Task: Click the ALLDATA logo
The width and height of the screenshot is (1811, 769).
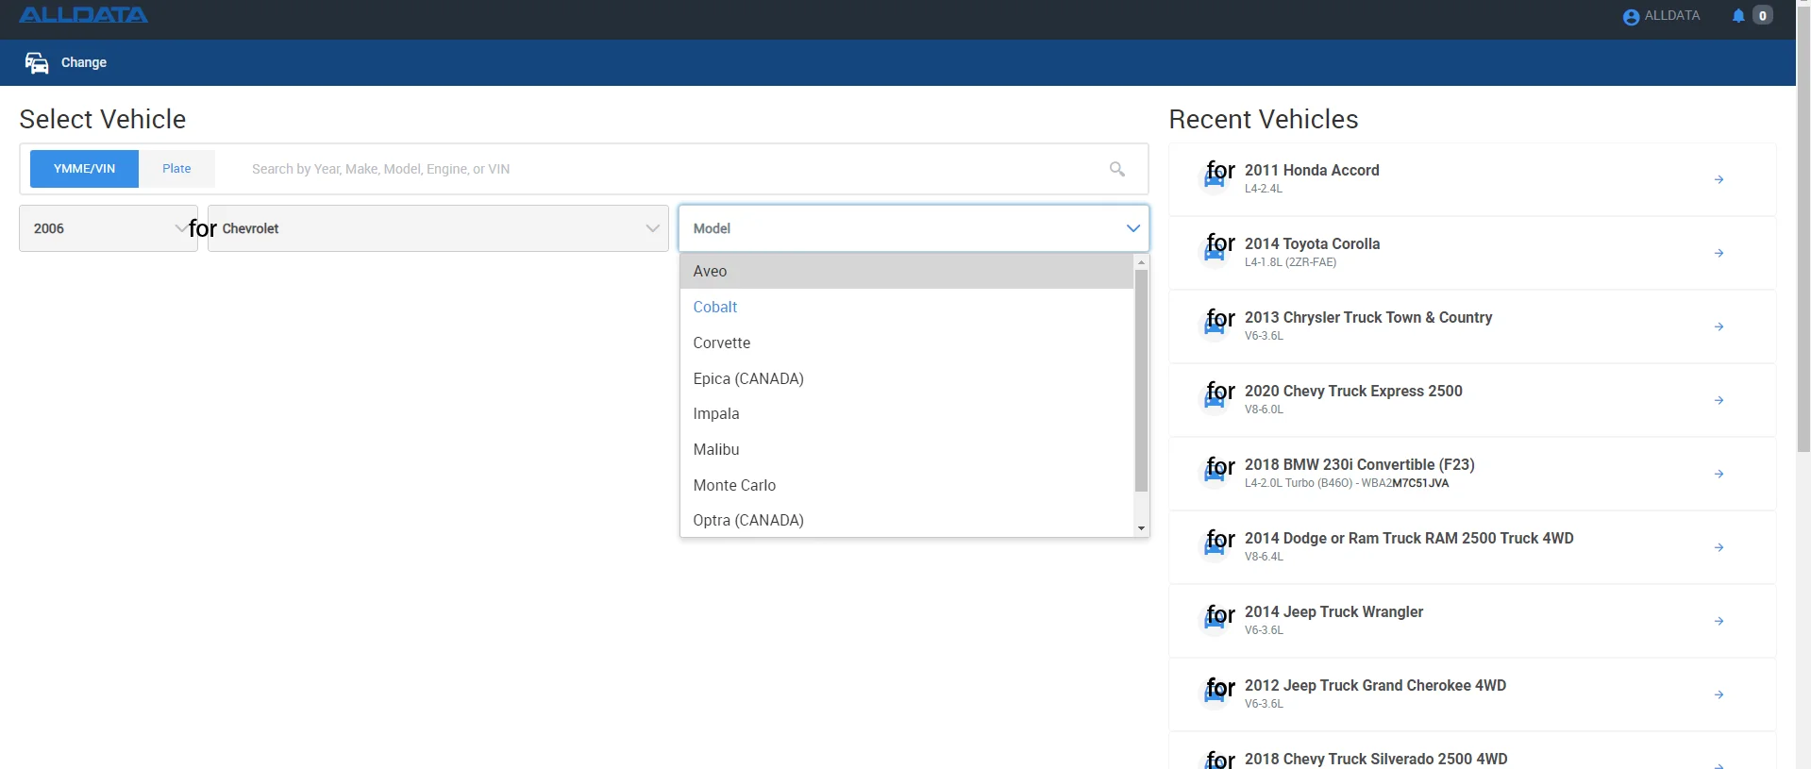Action: (x=83, y=15)
